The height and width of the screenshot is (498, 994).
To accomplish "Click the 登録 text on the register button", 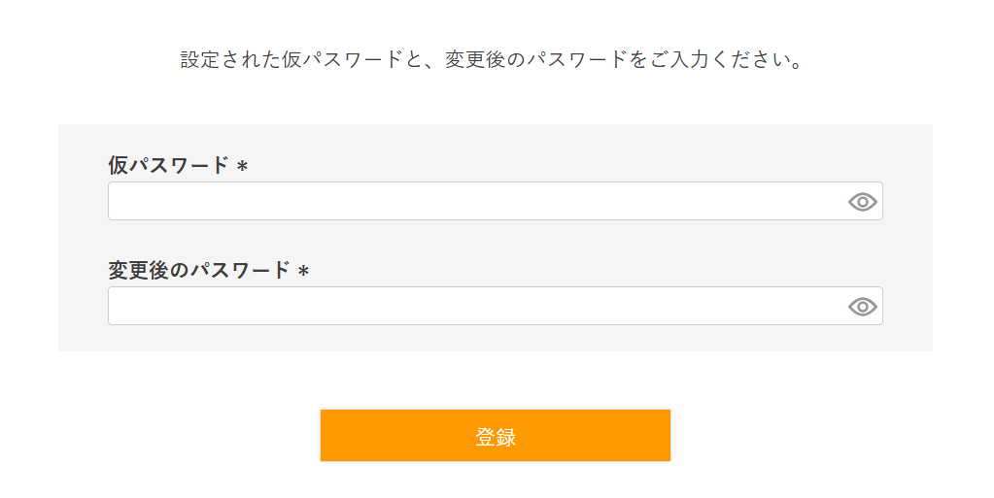I will pyautogui.click(x=496, y=437).
